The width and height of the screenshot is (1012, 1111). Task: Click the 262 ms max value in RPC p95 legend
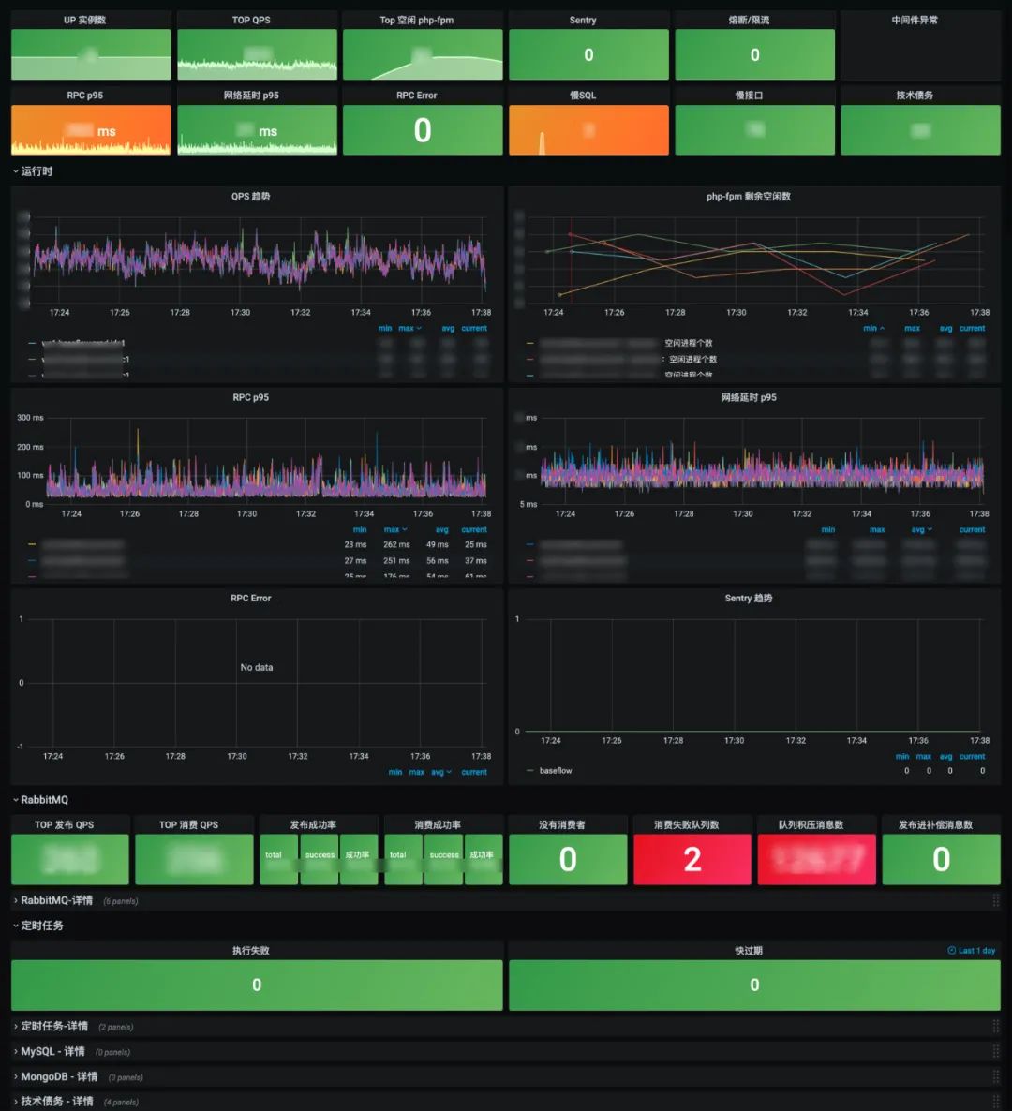point(397,545)
